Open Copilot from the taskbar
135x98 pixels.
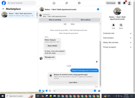click(43, 96)
